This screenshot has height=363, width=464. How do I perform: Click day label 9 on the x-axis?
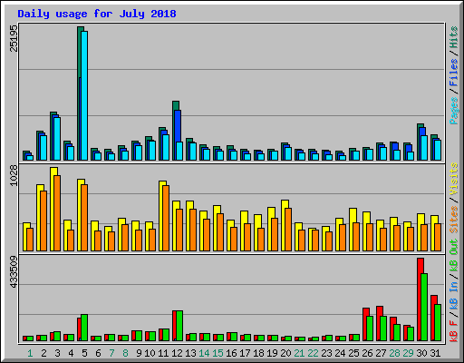point(139,353)
